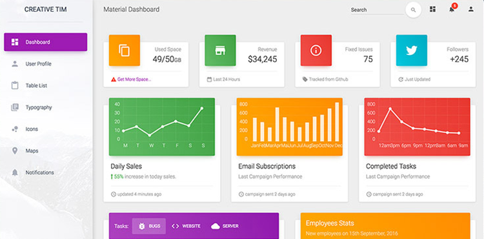Viewport: 484px width, 239px height.
Task: Switch to the BUGS tasks tab
Action: pos(149,226)
